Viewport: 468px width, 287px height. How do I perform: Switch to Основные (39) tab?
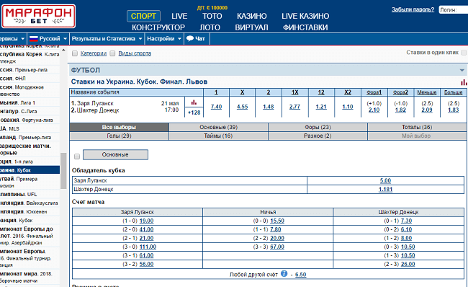point(218,127)
